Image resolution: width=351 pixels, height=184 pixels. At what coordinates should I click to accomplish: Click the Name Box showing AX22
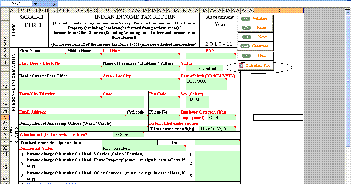pos(17,4)
